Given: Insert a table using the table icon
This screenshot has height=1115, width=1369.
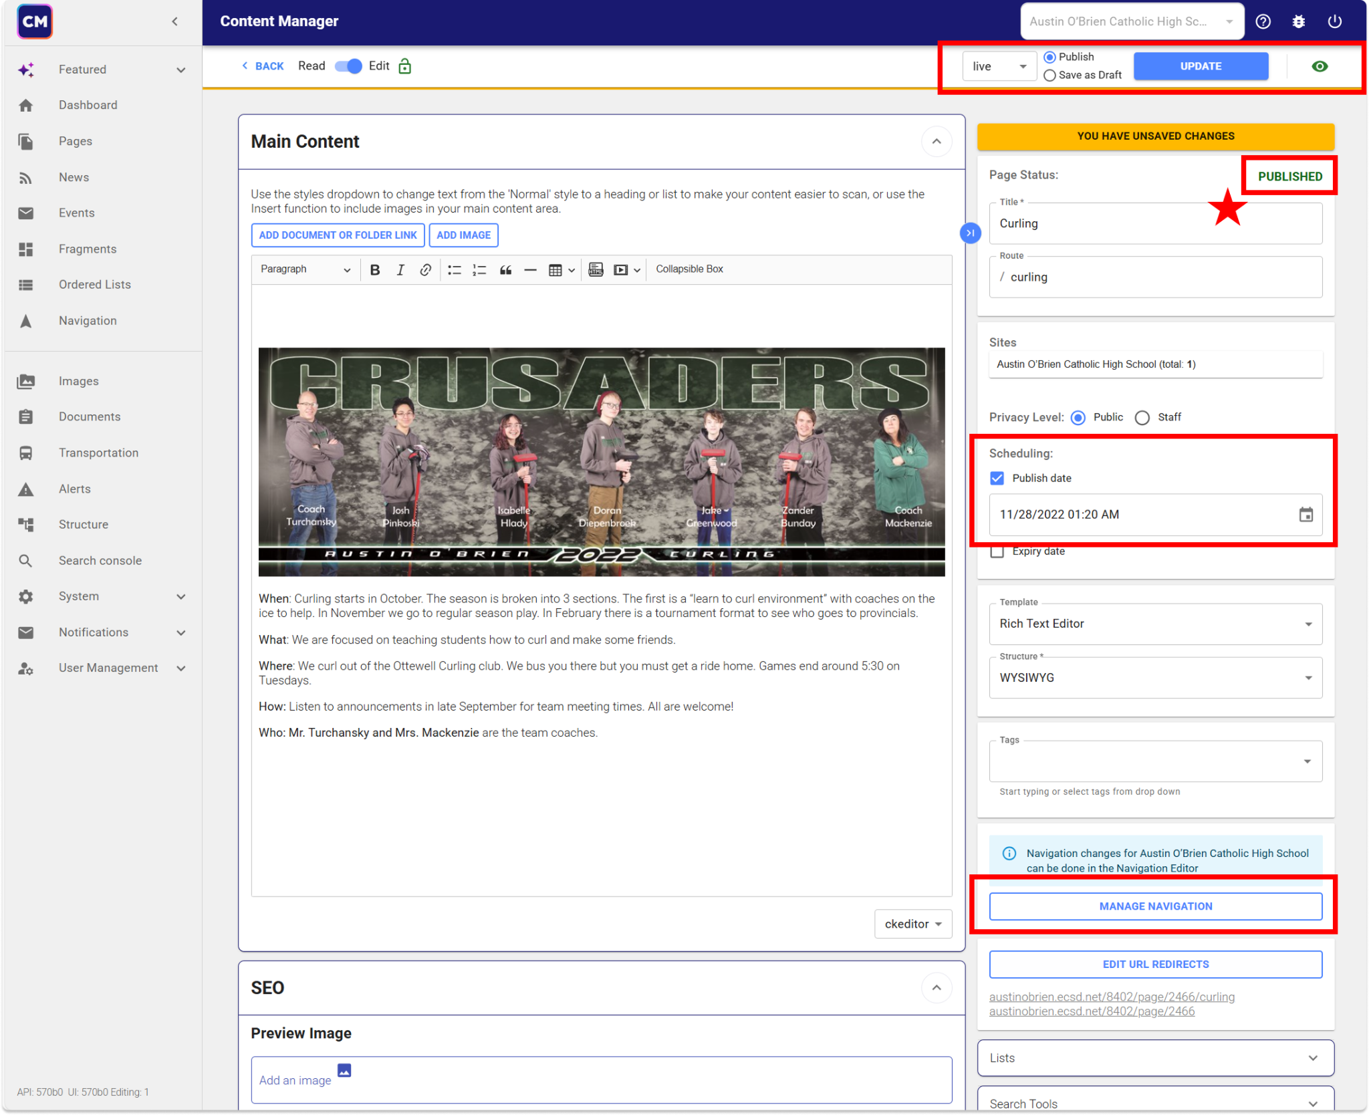Looking at the screenshot, I should (557, 269).
